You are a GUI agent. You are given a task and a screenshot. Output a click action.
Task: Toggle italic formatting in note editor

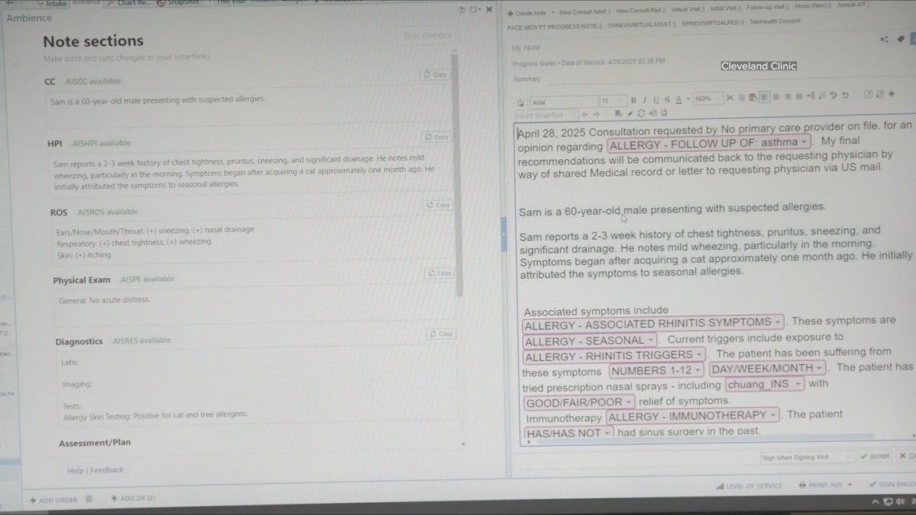(x=644, y=100)
